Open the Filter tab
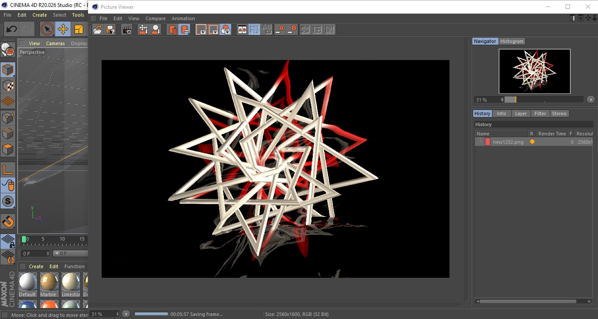This screenshot has width=598, height=319. pos(540,113)
